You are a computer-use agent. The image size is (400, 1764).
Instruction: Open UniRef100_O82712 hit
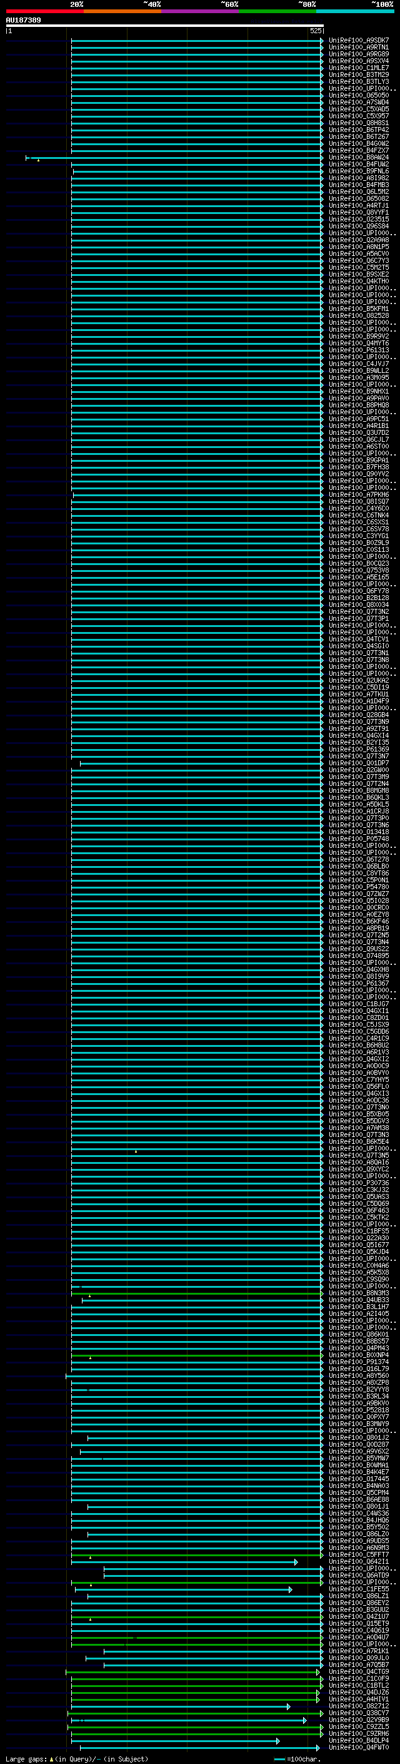[x=358, y=1706]
